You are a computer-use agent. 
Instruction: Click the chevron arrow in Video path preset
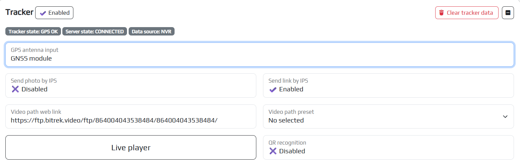(505, 116)
